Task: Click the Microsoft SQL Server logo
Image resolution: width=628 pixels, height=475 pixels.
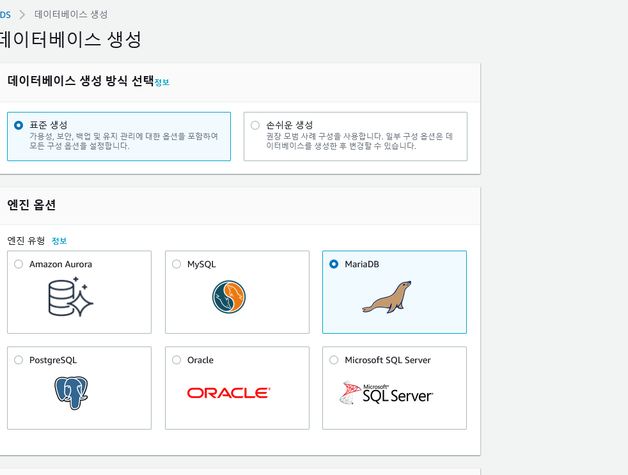Action: 386,393
